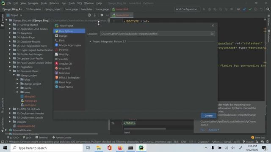Viewport: 271px width, 152px height.
Task: Close the New Project dialog
Action: pyautogui.click(x=213, y=25)
